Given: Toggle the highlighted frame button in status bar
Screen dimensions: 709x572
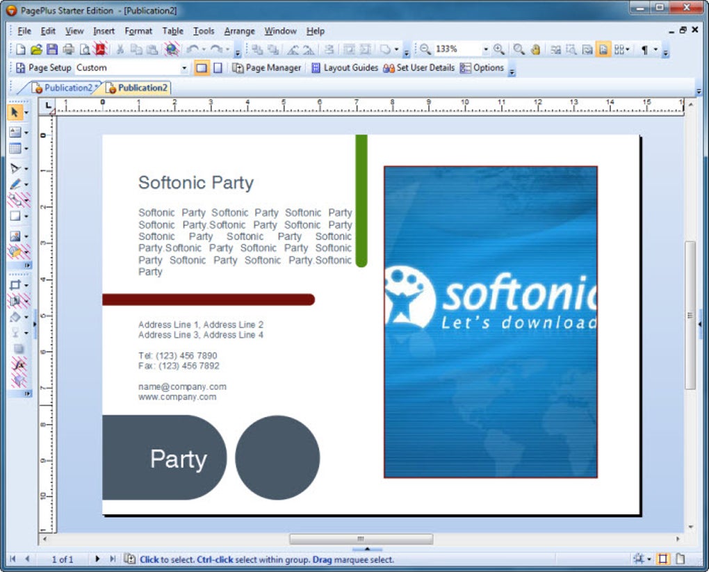Looking at the screenshot, I should [x=663, y=559].
